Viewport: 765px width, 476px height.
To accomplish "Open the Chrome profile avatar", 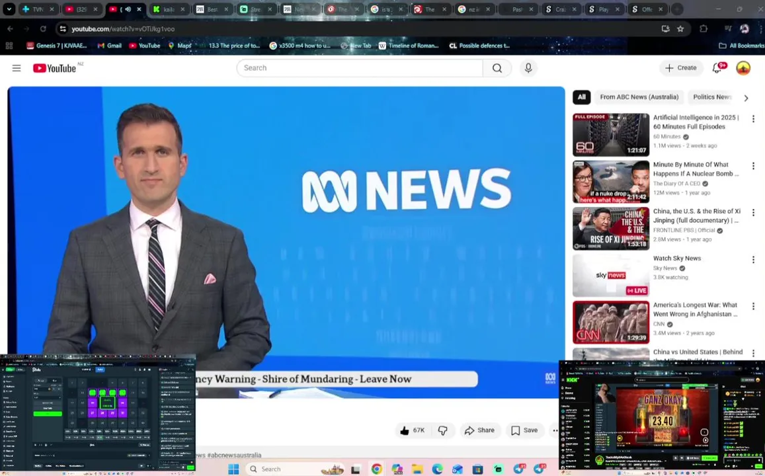I will pyautogui.click(x=745, y=29).
